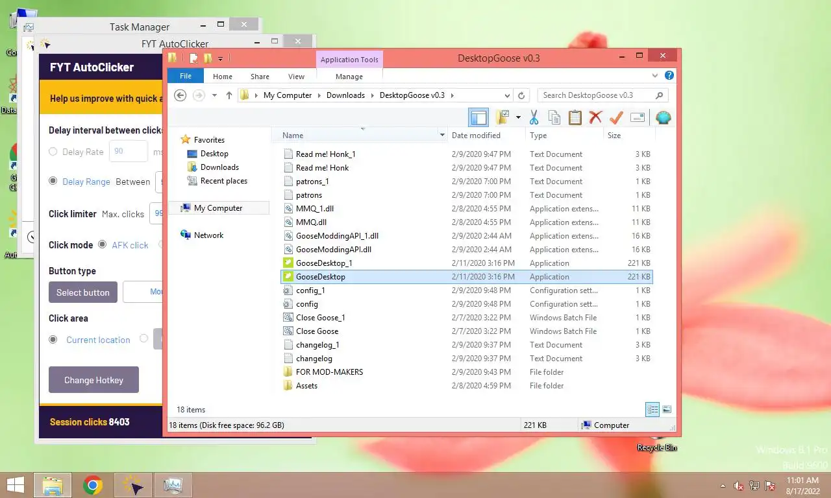Image resolution: width=831 pixels, height=498 pixels.
Task: Sort by the Size column header
Action: pyautogui.click(x=629, y=136)
